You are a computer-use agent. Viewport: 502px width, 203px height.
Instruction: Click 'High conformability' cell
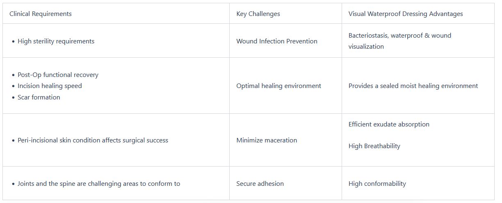377,184
